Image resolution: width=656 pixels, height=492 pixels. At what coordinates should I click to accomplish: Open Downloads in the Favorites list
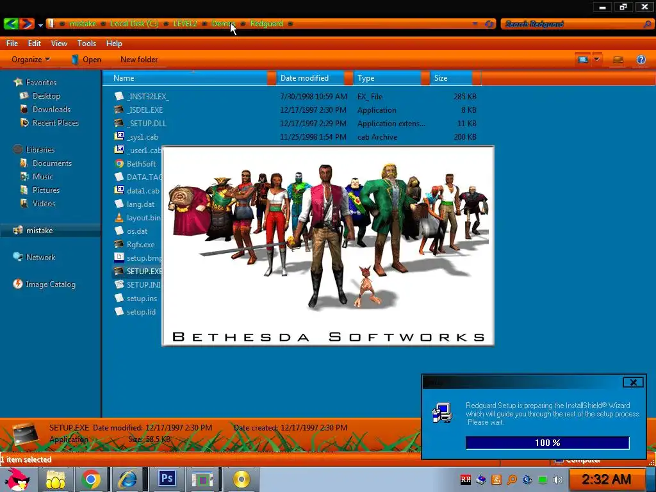click(51, 109)
